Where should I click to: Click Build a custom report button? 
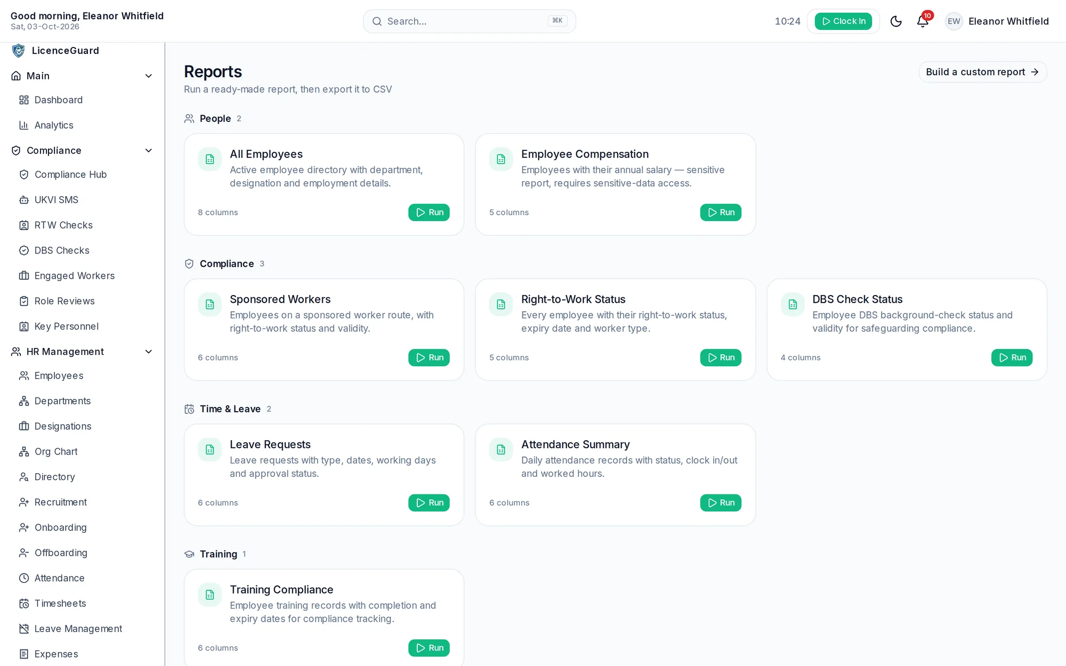click(x=982, y=72)
